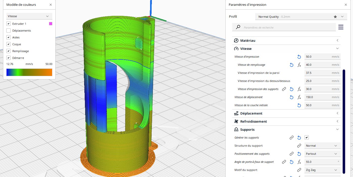Viewport: 353px width, 177px height.
Task: Uncheck the Extruder 1 checkbox
Action: point(8,24)
